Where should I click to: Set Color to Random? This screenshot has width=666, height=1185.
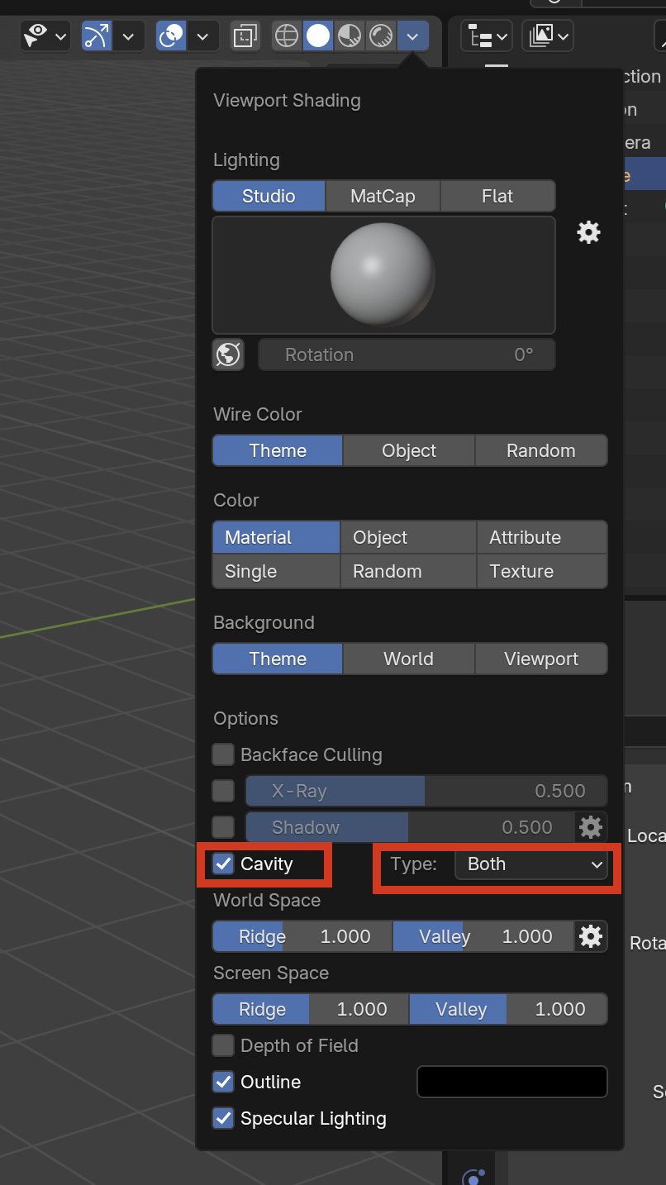point(408,571)
